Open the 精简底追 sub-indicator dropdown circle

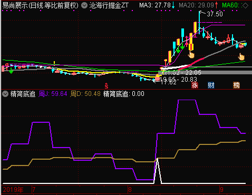[x=5, y=94]
